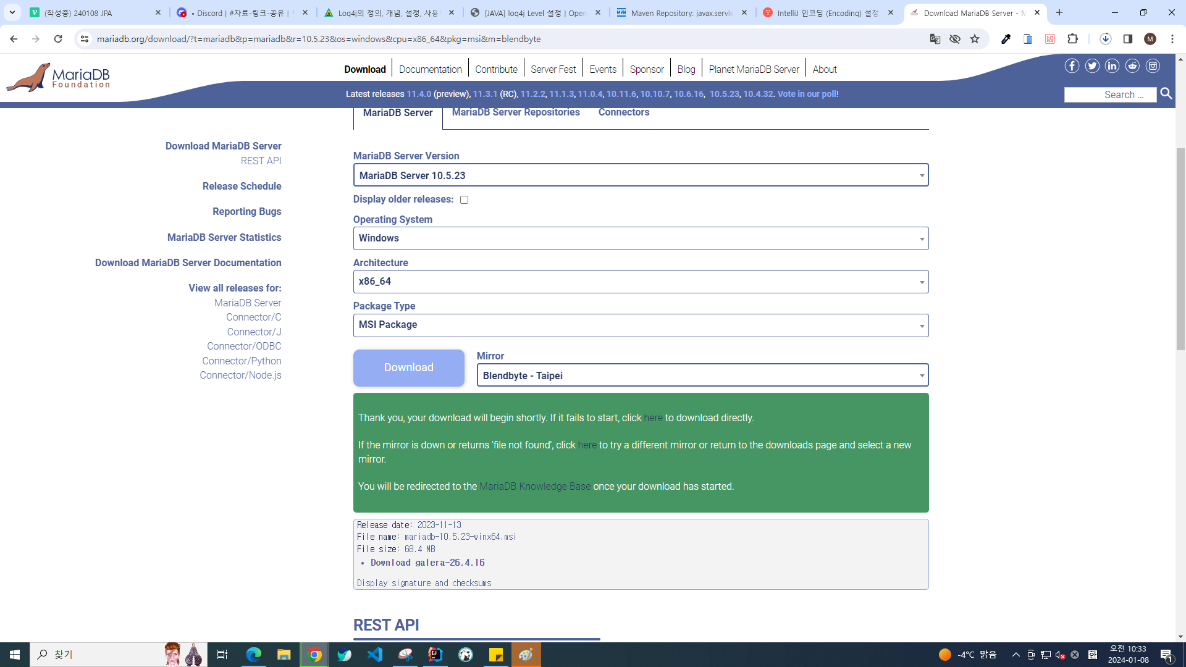Click Display signature and checksums link

(424, 583)
